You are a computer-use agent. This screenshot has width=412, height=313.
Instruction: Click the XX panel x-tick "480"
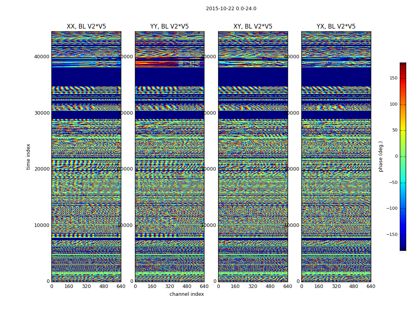click(x=104, y=286)
